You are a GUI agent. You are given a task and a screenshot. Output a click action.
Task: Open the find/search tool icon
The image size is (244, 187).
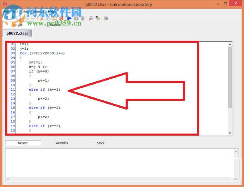pos(91,19)
